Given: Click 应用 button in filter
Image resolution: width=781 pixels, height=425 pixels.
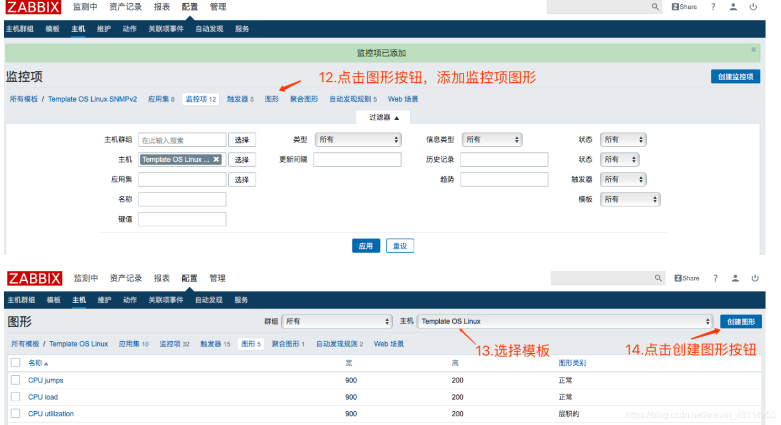Looking at the screenshot, I should click(366, 246).
